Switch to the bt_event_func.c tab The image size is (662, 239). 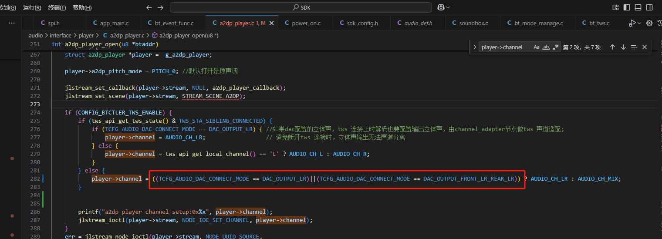coord(174,23)
